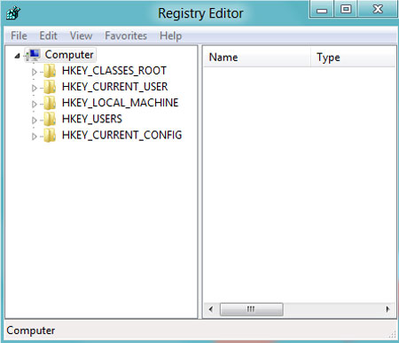Collapse the Computer tree node
This screenshot has width=399, height=343.
[x=17, y=56]
